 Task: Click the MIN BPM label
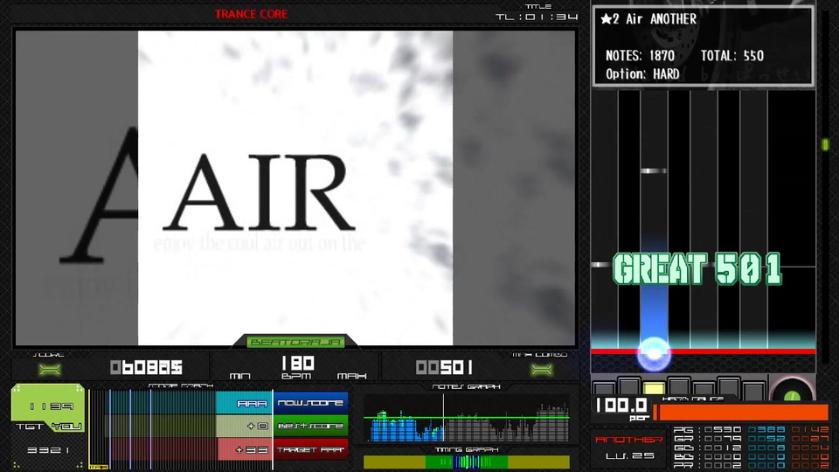pos(239,376)
